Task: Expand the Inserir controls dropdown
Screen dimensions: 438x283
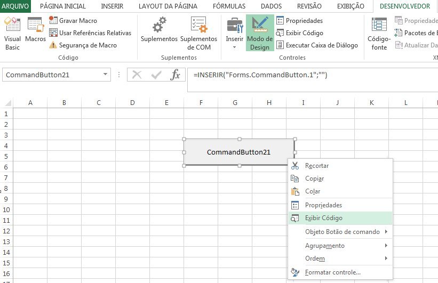Action: pos(234,47)
